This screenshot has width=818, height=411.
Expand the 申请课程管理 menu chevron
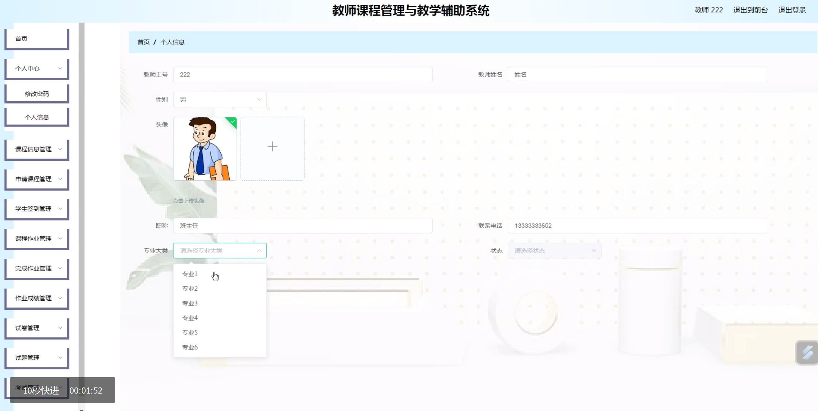(60, 179)
